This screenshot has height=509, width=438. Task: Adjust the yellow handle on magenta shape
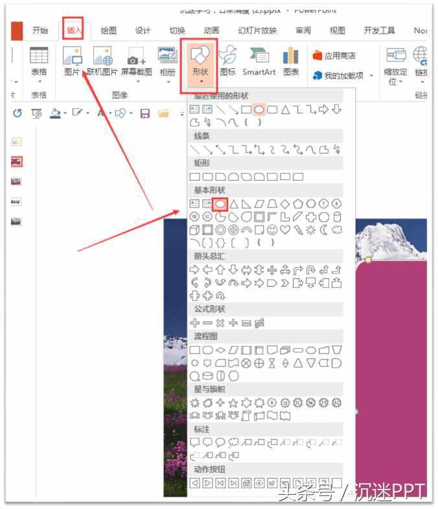coord(368,260)
